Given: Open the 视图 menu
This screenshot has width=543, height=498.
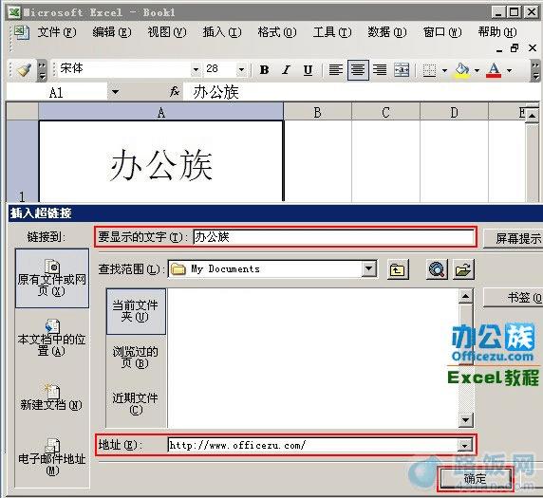Looking at the screenshot, I should pyautogui.click(x=167, y=32).
